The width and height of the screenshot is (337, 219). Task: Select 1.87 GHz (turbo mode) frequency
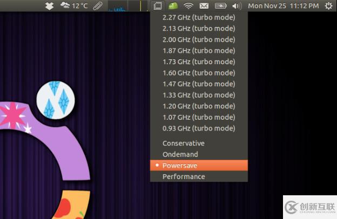coord(199,51)
